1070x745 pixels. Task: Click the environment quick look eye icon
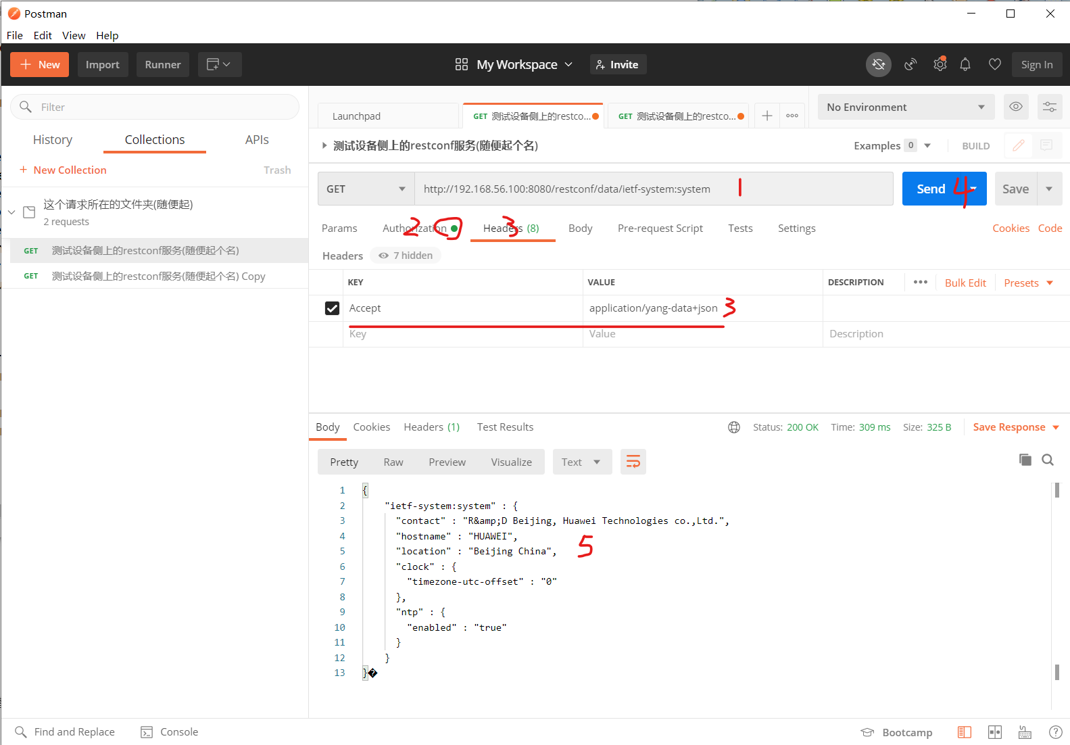(1015, 107)
